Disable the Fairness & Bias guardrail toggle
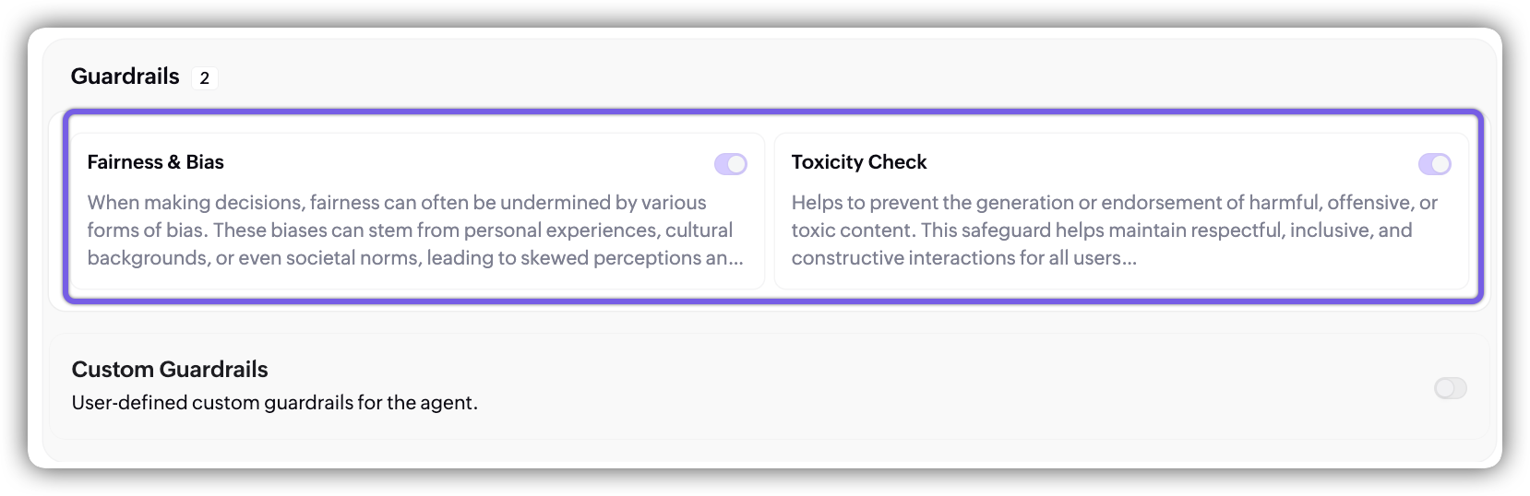The width and height of the screenshot is (1530, 496). pyautogui.click(x=730, y=164)
